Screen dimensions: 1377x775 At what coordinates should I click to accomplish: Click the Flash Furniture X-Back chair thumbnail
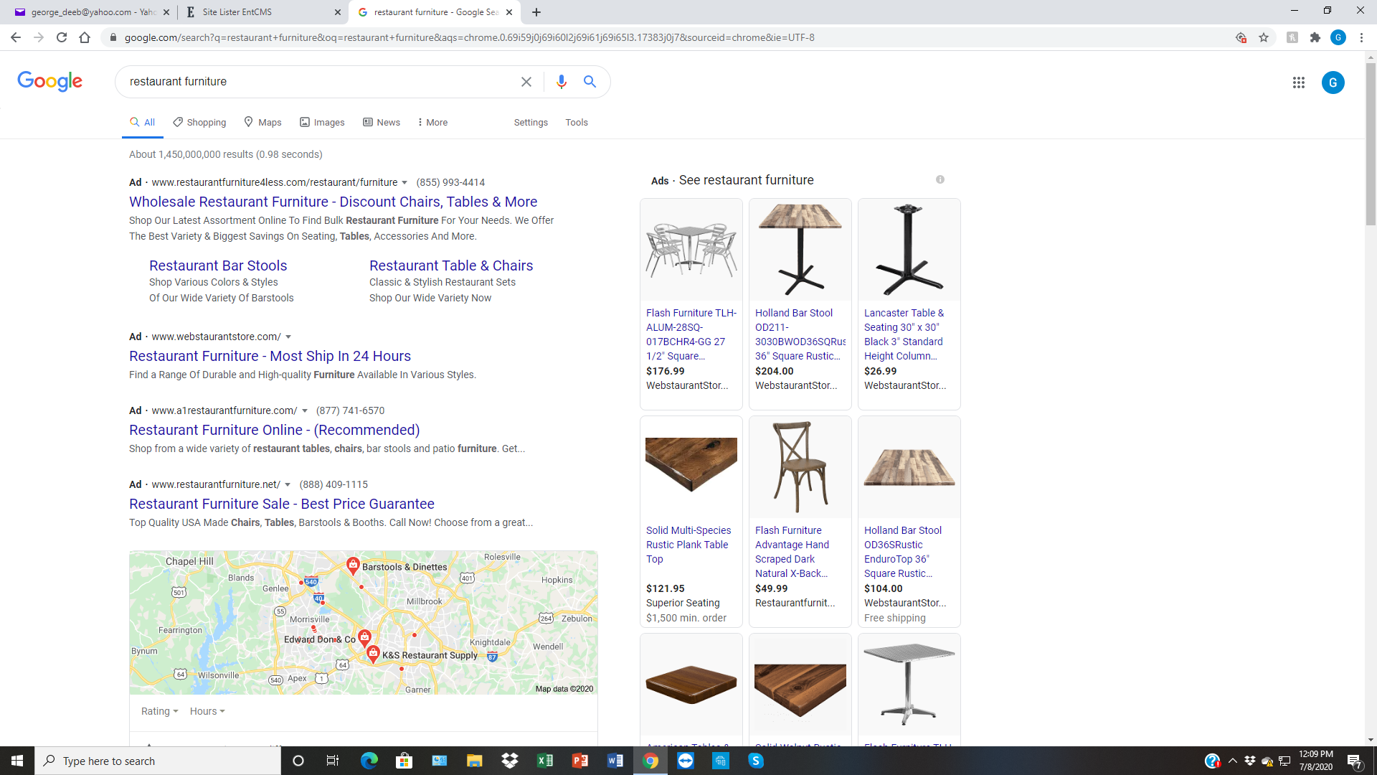pos(800,467)
